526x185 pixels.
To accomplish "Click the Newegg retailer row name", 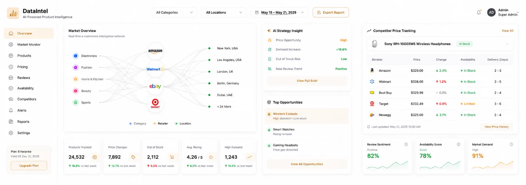I will [x=385, y=115].
